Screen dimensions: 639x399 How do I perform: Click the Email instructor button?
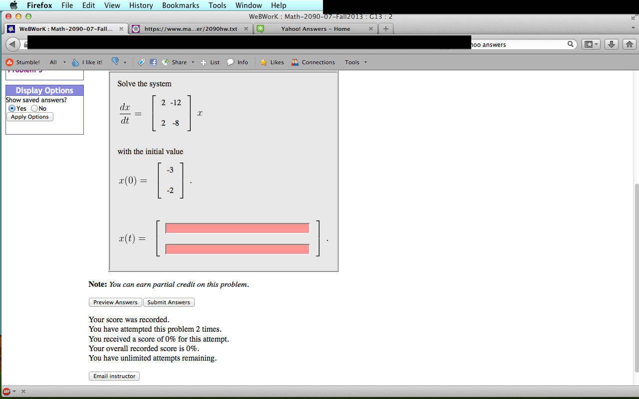click(114, 376)
